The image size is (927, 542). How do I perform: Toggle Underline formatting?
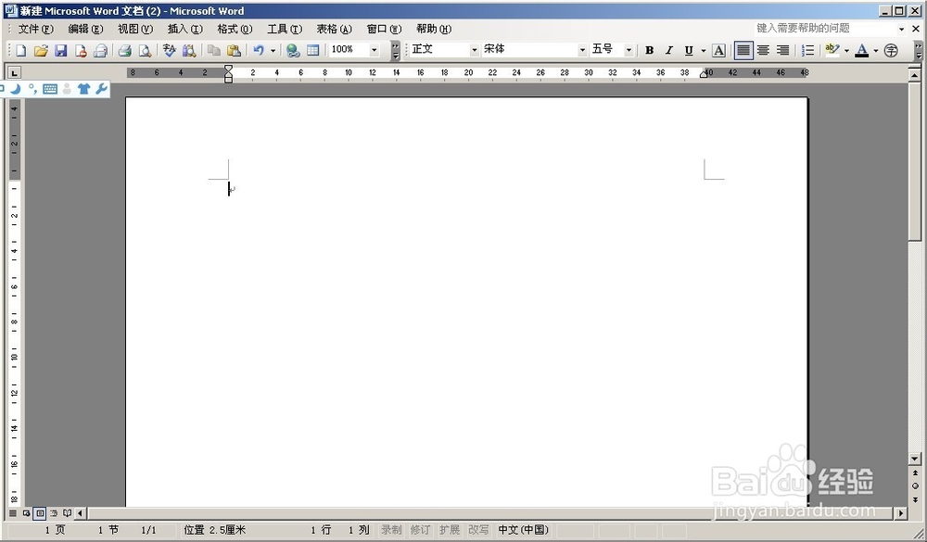[689, 50]
